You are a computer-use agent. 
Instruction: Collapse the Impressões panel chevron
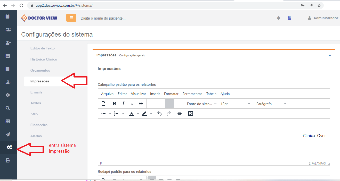pyautogui.click(x=330, y=55)
